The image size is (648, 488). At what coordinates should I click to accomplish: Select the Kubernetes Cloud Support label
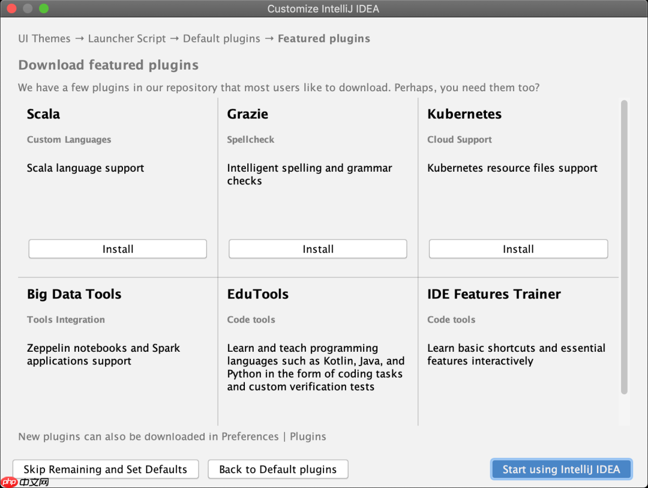459,139
